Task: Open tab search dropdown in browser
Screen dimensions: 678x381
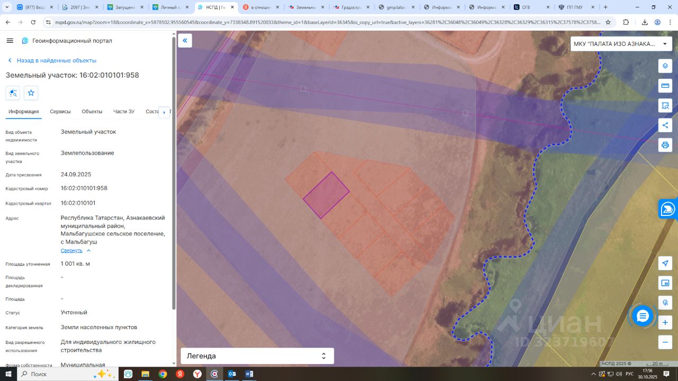Action: click(x=7, y=7)
